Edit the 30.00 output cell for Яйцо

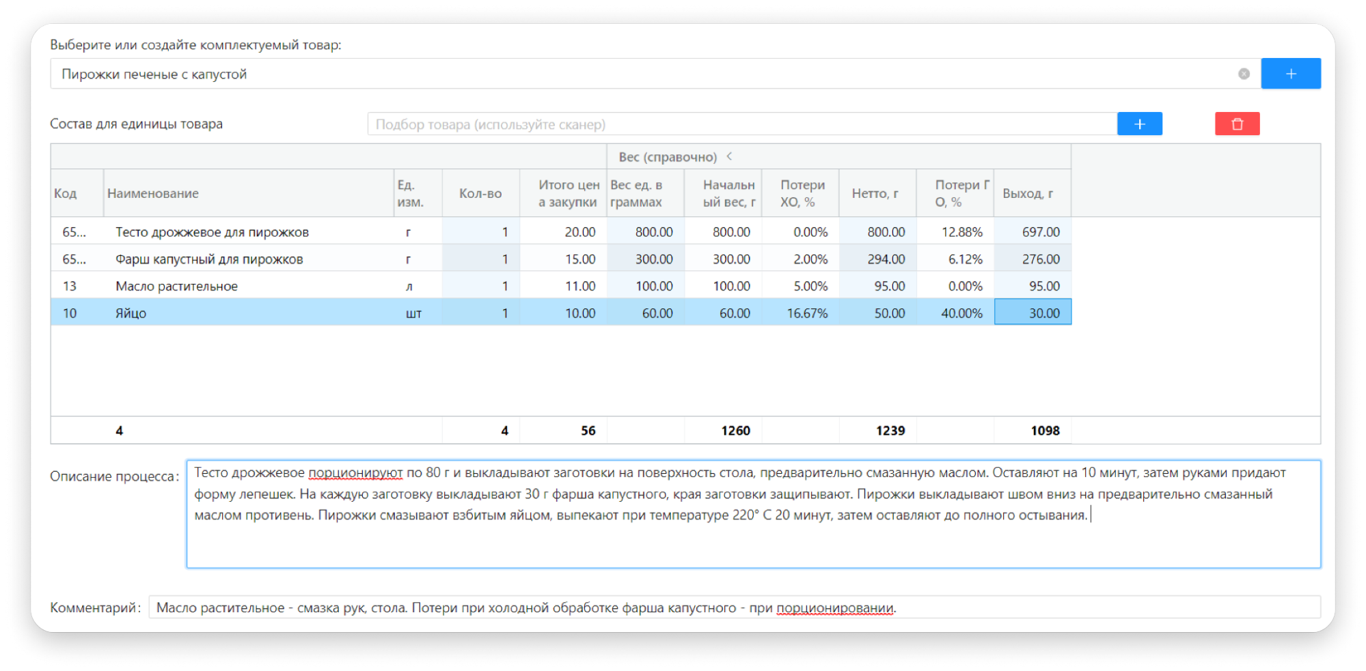[x=1033, y=313]
